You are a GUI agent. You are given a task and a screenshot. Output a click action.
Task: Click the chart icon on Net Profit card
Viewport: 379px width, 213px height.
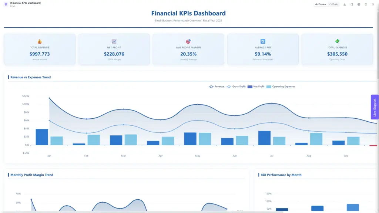114,41
